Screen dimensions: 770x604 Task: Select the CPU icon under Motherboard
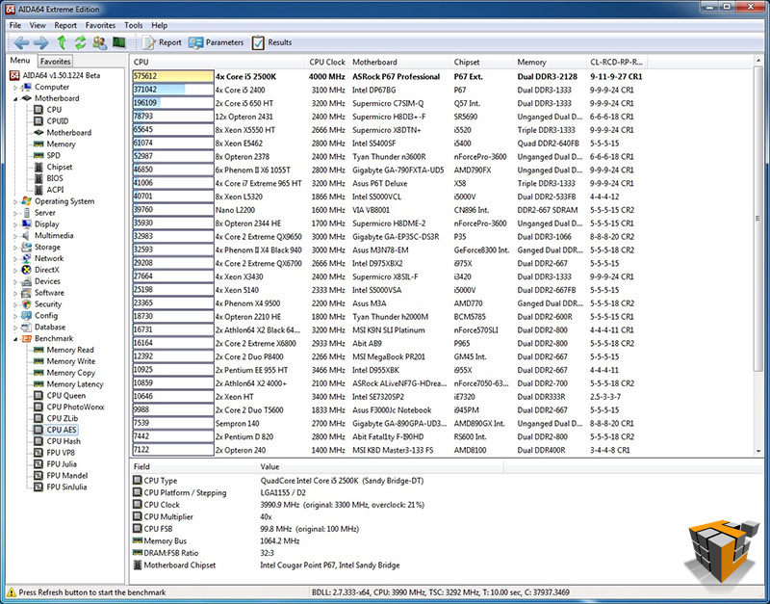pos(38,110)
